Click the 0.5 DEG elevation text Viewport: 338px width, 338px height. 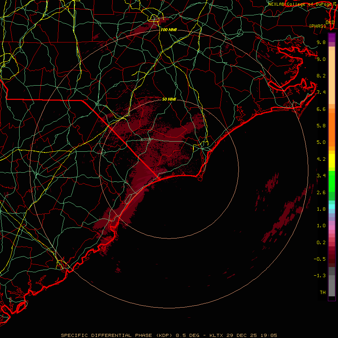187,335
